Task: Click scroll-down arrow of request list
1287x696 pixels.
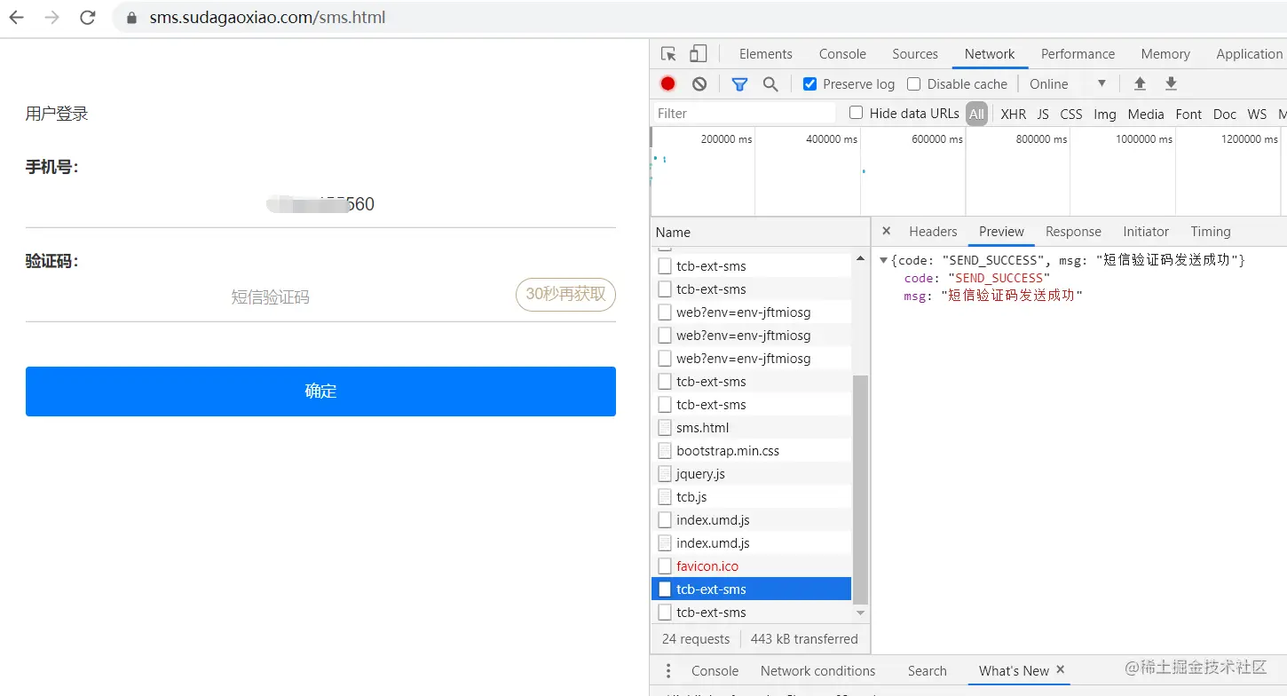Action: click(859, 613)
